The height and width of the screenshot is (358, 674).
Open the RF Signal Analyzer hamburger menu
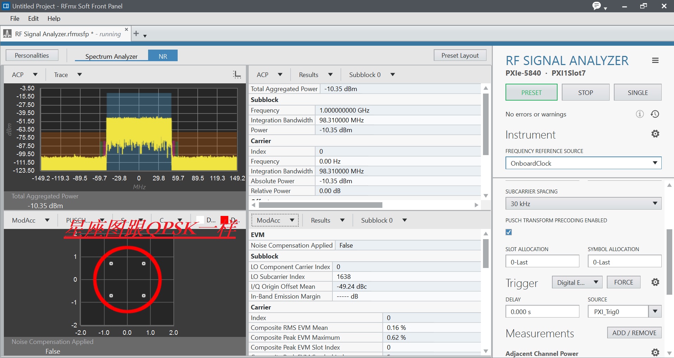[655, 60]
